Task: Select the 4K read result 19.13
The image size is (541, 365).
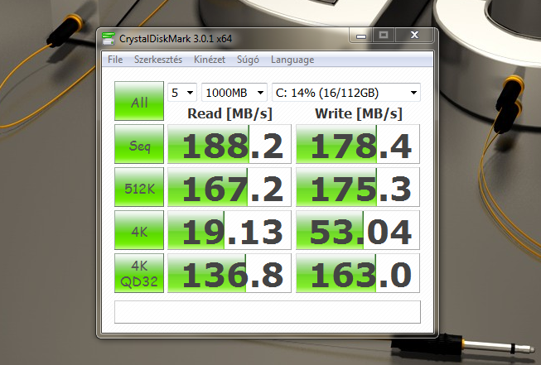Action: [x=229, y=230]
